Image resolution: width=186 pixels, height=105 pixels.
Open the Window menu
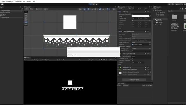(29, 2)
